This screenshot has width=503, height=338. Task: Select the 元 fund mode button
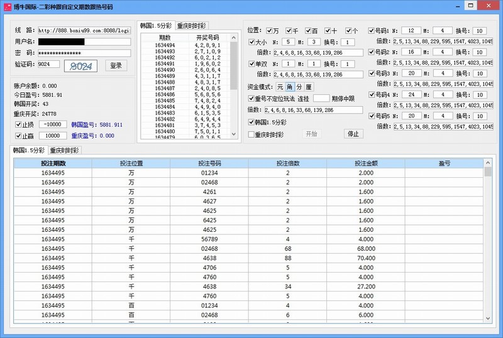pyautogui.click(x=280, y=87)
